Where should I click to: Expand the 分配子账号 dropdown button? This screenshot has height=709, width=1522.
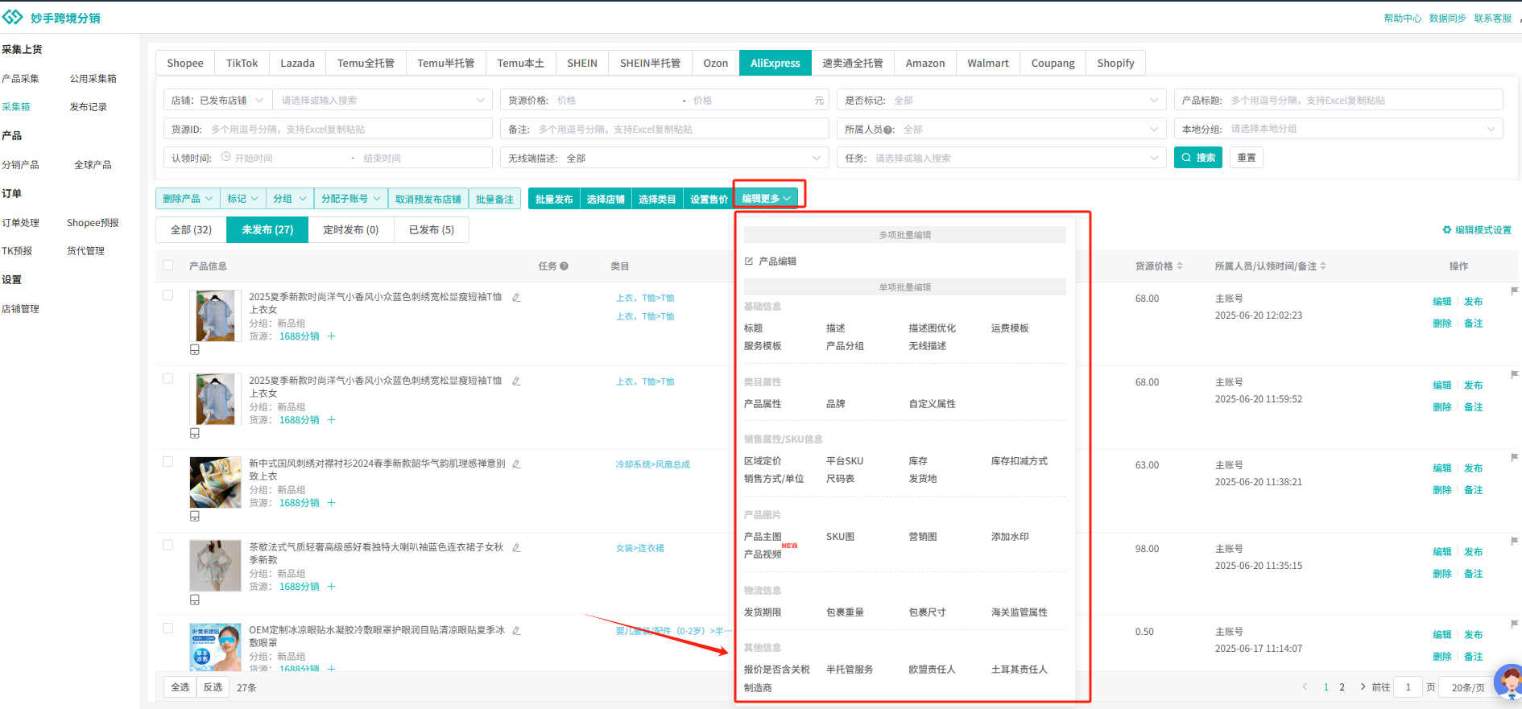tap(350, 199)
